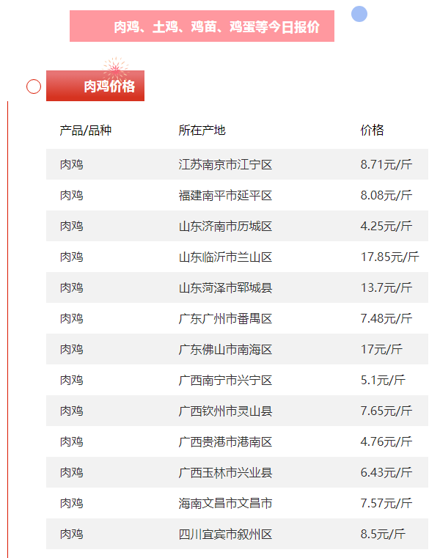This screenshot has width=440, height=558.
Task: Click the 产品/品种 column header
Action: pos(86,131)
